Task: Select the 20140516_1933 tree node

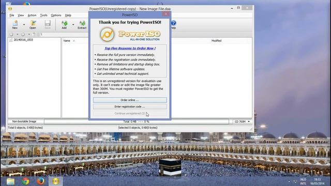Action: pos(23,40)
